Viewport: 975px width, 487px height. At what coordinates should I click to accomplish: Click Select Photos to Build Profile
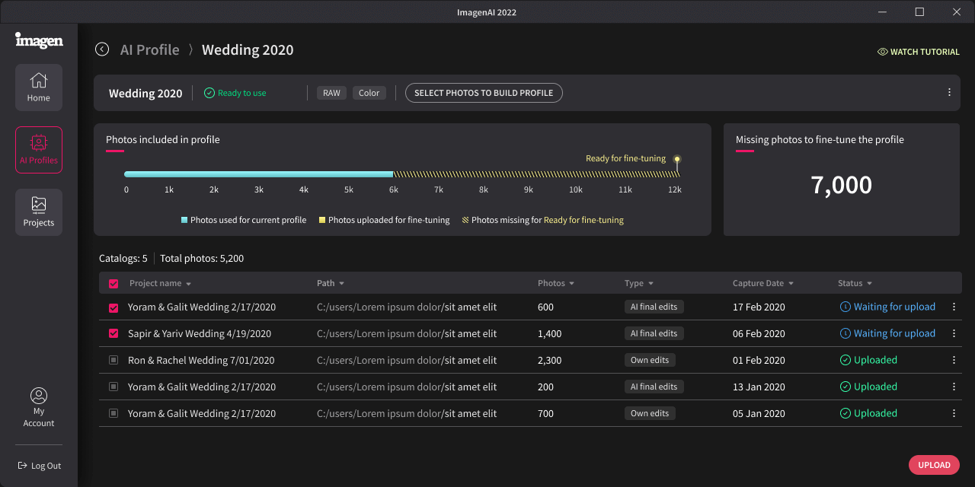pyautogui.click(x=484, y=93)
